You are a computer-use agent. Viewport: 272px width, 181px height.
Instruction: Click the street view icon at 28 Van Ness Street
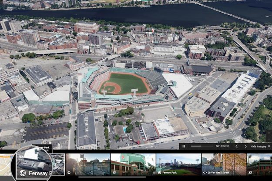pos(205,173)
